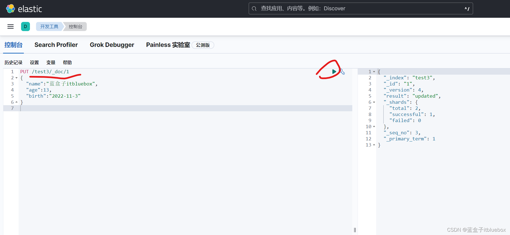Click the "_seq_no": 3 response line
The image size is (510, 235).
pos(402,133)
